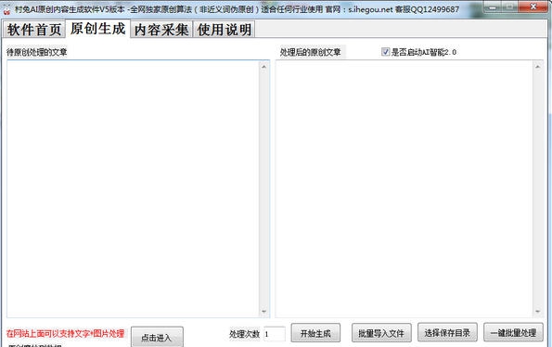Click the left text area's scroll-up arrow
Image resolution: width=552 pixels, height=347 pixels.
264,67
